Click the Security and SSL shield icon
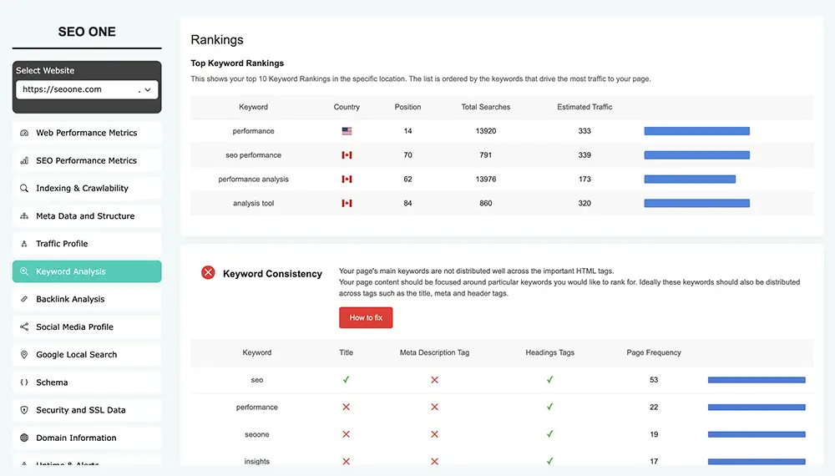Image resolution: width=835 pixels, height=476 pixels. coord(24,410)
